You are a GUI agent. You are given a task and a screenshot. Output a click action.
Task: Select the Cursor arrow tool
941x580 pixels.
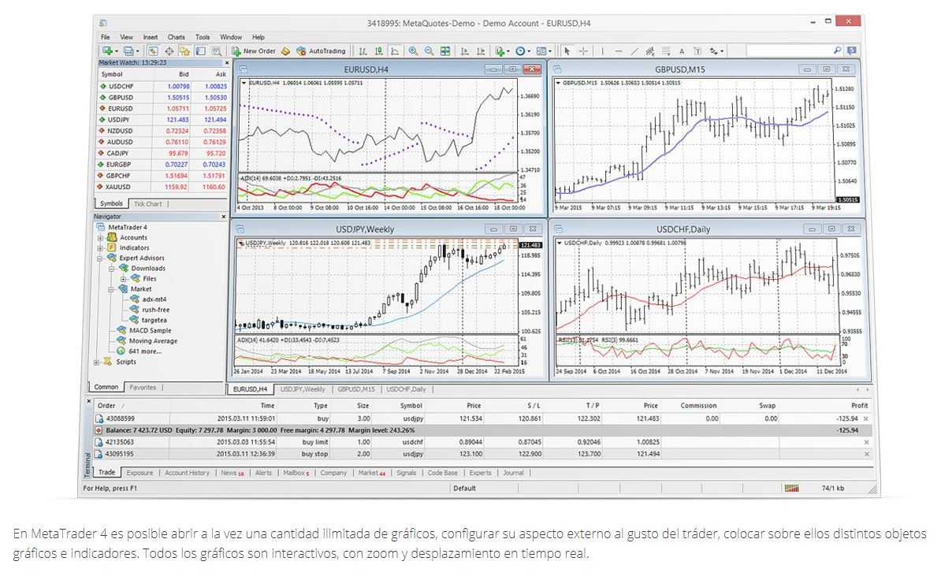(x=567, y=51)
